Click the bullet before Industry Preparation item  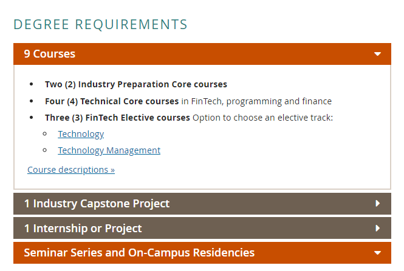tap(32, 84)
